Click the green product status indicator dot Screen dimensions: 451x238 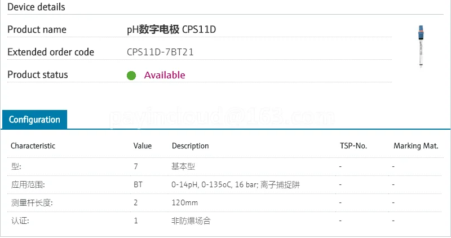(x=131, y=76)
